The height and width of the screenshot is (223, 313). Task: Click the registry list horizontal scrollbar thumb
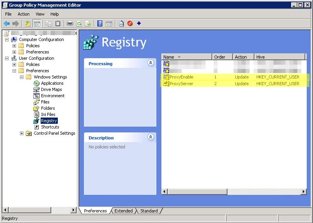click(x=197, y=192)
